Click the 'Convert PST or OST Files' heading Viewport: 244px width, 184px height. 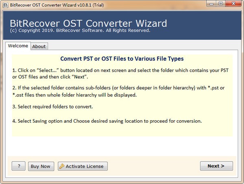[122, 59]
